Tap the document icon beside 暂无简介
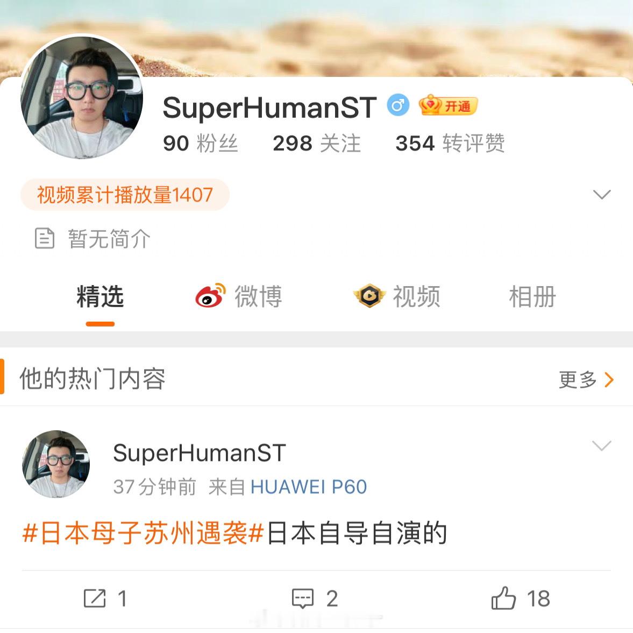Viewport: 633px width, 633px height. (45, 238)
